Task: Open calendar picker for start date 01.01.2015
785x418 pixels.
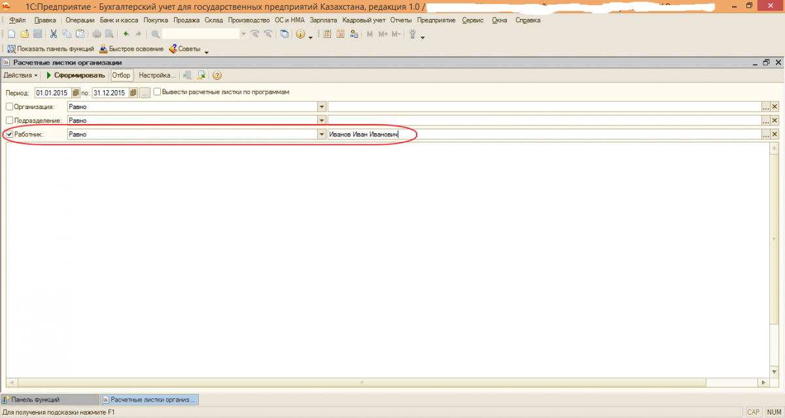Action: pos(75,93)
